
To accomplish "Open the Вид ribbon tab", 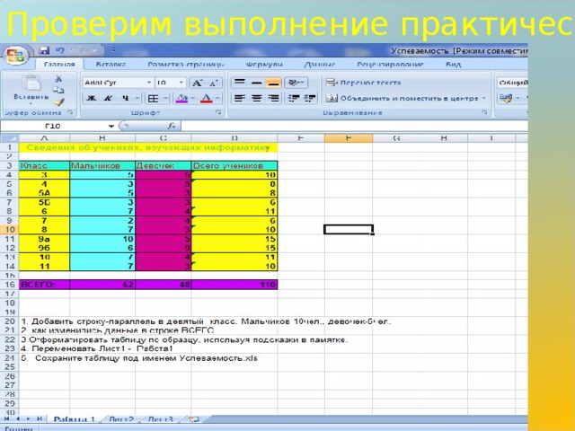I will tap(453, 64).
